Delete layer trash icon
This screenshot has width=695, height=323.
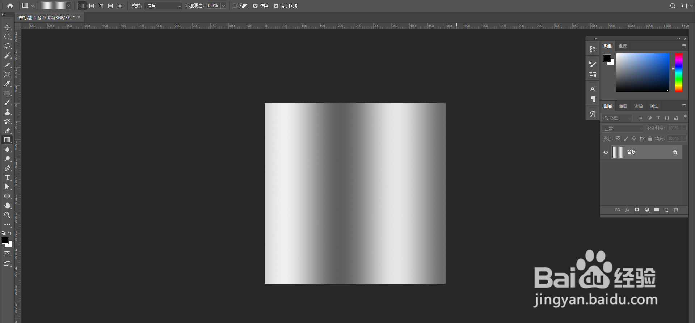point(676,210)
